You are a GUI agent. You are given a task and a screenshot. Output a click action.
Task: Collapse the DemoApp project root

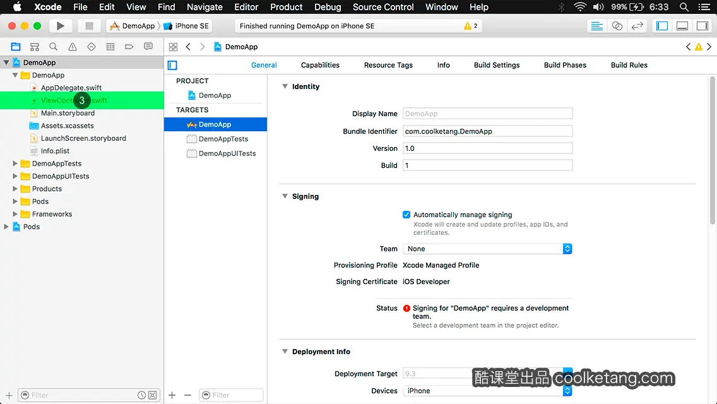coord(6,62)
